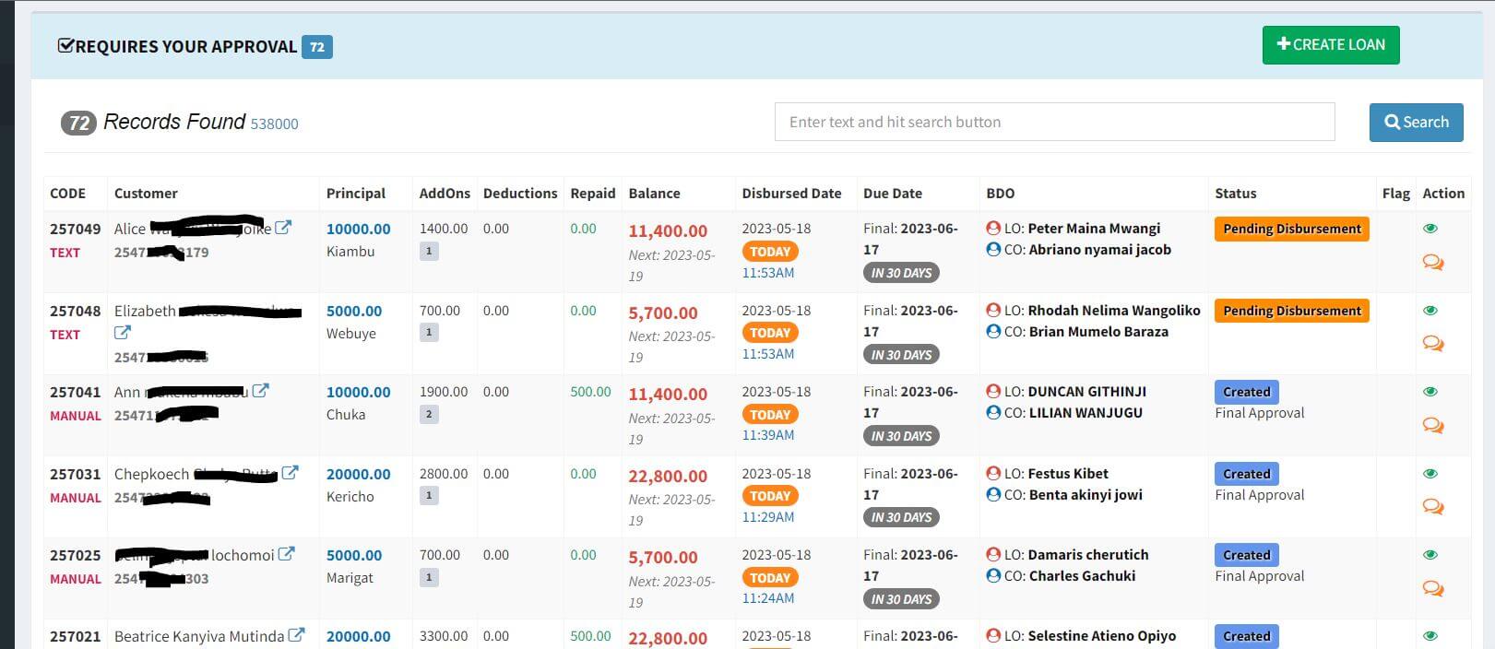Click the CODE column header
The image size is (1495, 649).
coord(67,194)
